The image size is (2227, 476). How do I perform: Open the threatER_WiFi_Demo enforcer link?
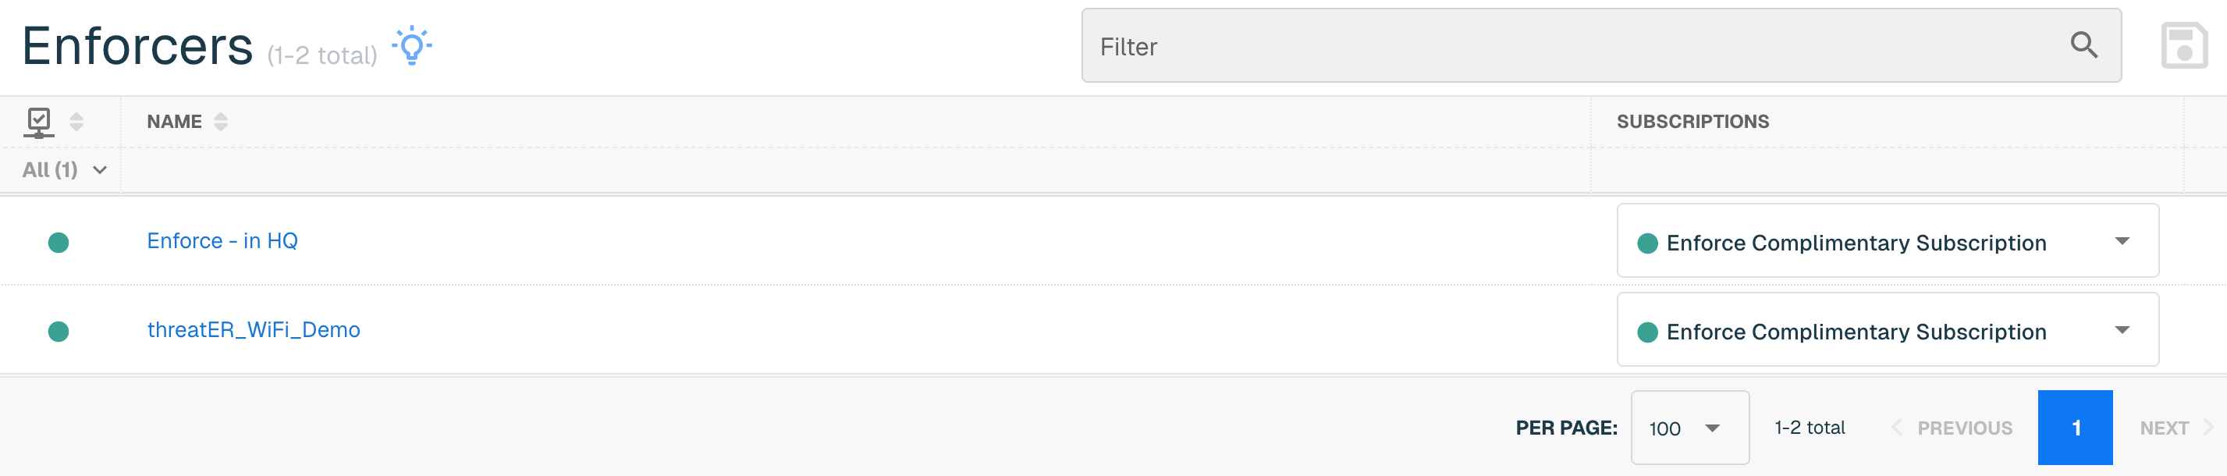coord(254,330)
